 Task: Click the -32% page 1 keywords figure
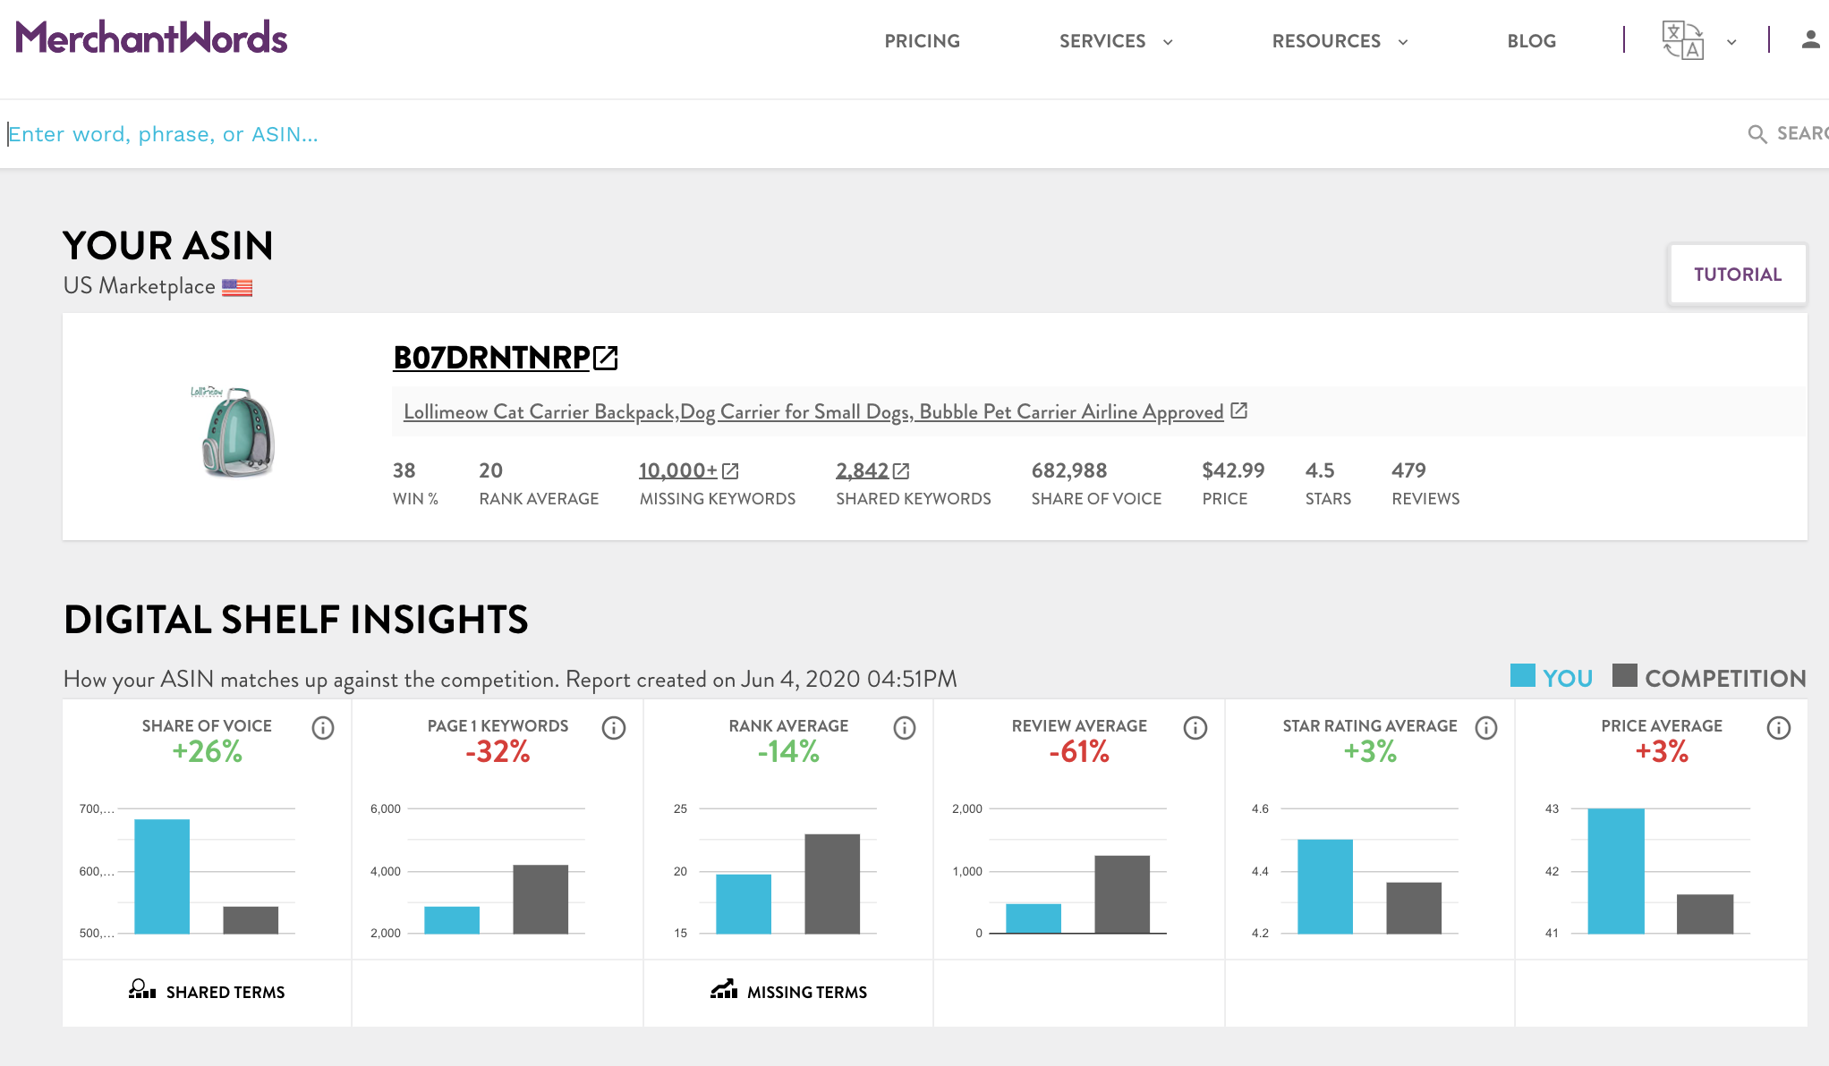(498, 751)
